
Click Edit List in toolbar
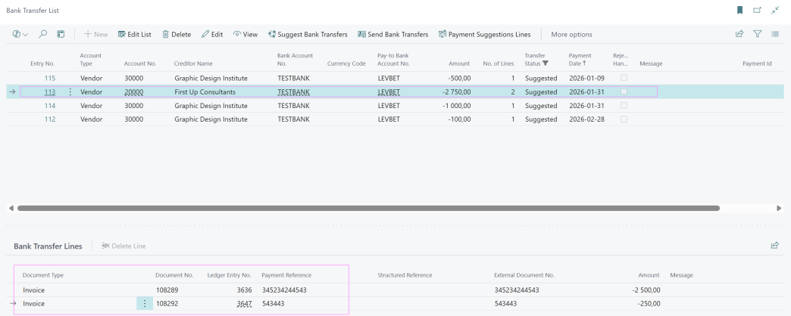[x=135, y=34]
